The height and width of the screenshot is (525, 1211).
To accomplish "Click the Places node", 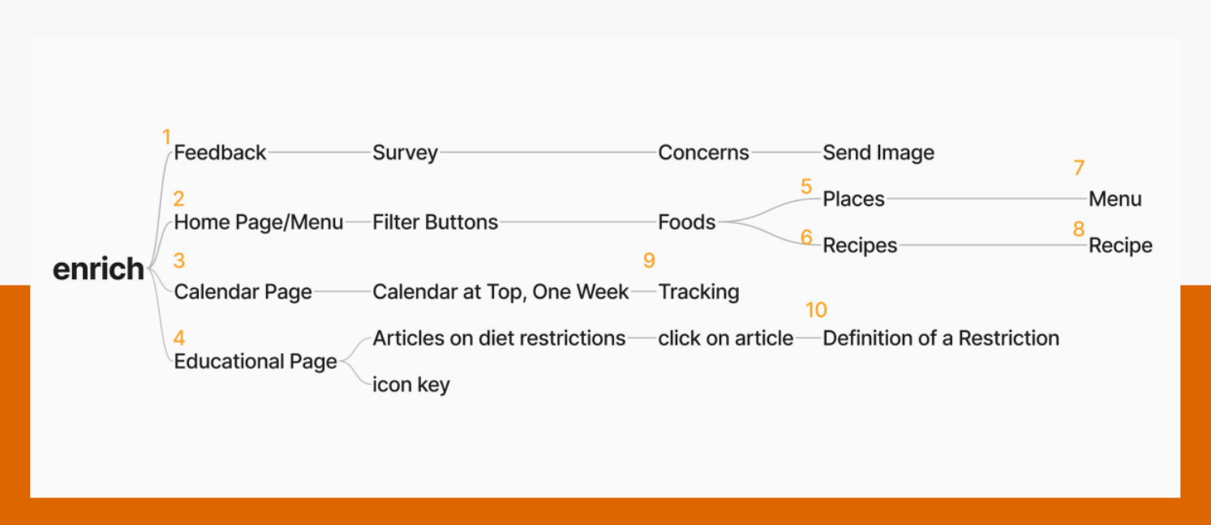I will (853, 199).
